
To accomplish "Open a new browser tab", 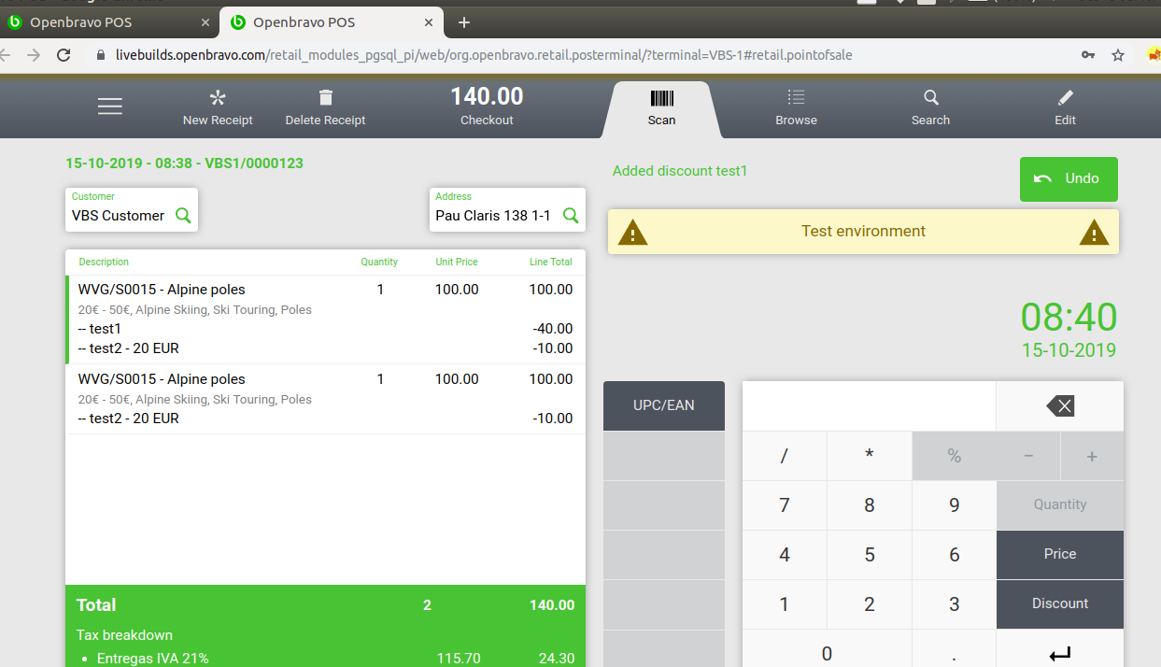I will [464, 22].
